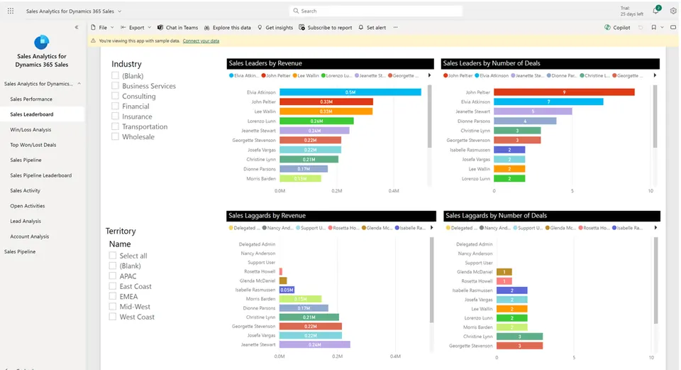Check the Financial industry checkbox
The height and width of the screenshot is (370, 681).
[115, 106]
